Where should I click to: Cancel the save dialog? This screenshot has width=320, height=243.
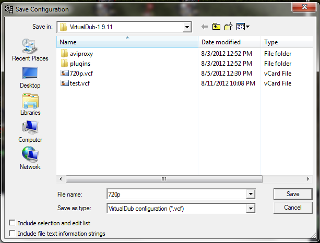292,208
